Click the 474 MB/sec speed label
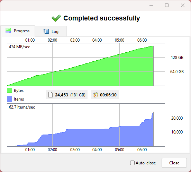Screen dimensions: 191x172 pyautogui.click(x=19, y=47)
